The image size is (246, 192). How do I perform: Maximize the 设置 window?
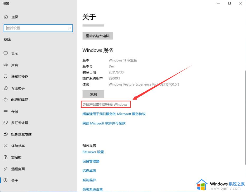[x=229, y=3]
